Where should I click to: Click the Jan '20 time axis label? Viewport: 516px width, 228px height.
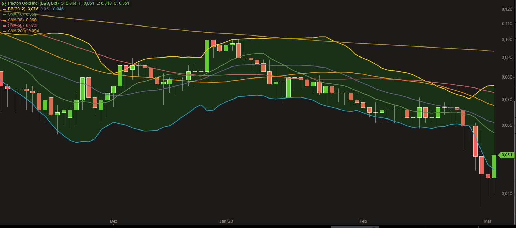[226, 221]
